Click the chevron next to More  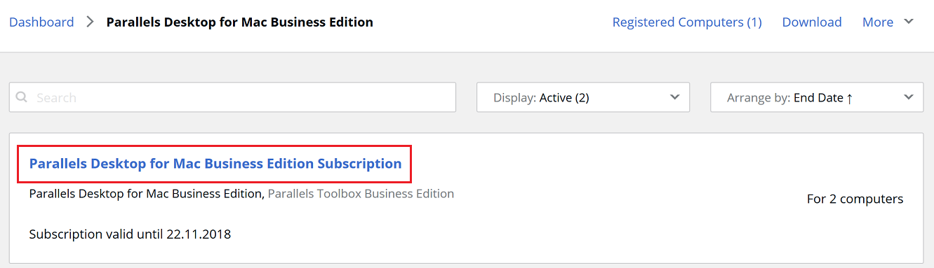tap(909, 22)
